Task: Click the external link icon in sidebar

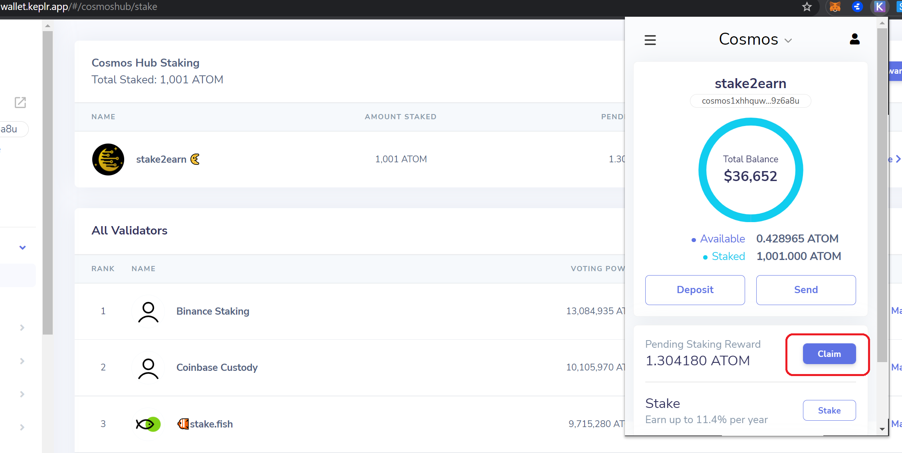Action: pos(20,102)
